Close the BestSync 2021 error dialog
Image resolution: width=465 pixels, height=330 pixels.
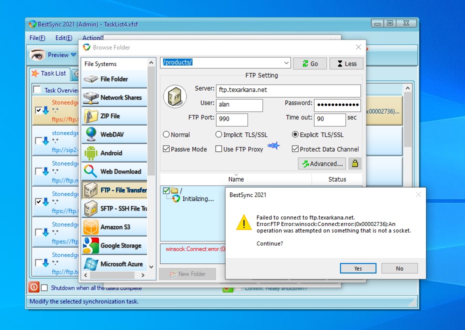tap(418, 194)
